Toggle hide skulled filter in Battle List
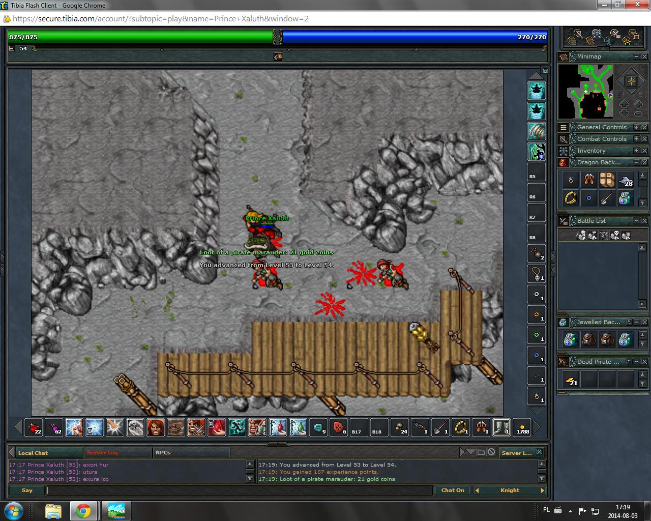 point(615,235)
